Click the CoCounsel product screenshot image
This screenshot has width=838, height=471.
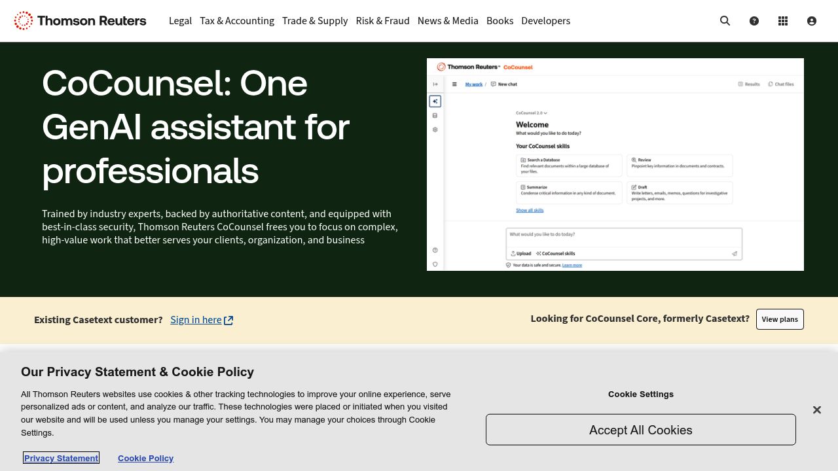[x=615, y=164]
